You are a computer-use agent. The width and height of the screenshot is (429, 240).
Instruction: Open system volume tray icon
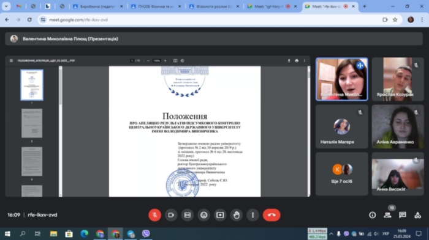376,234
